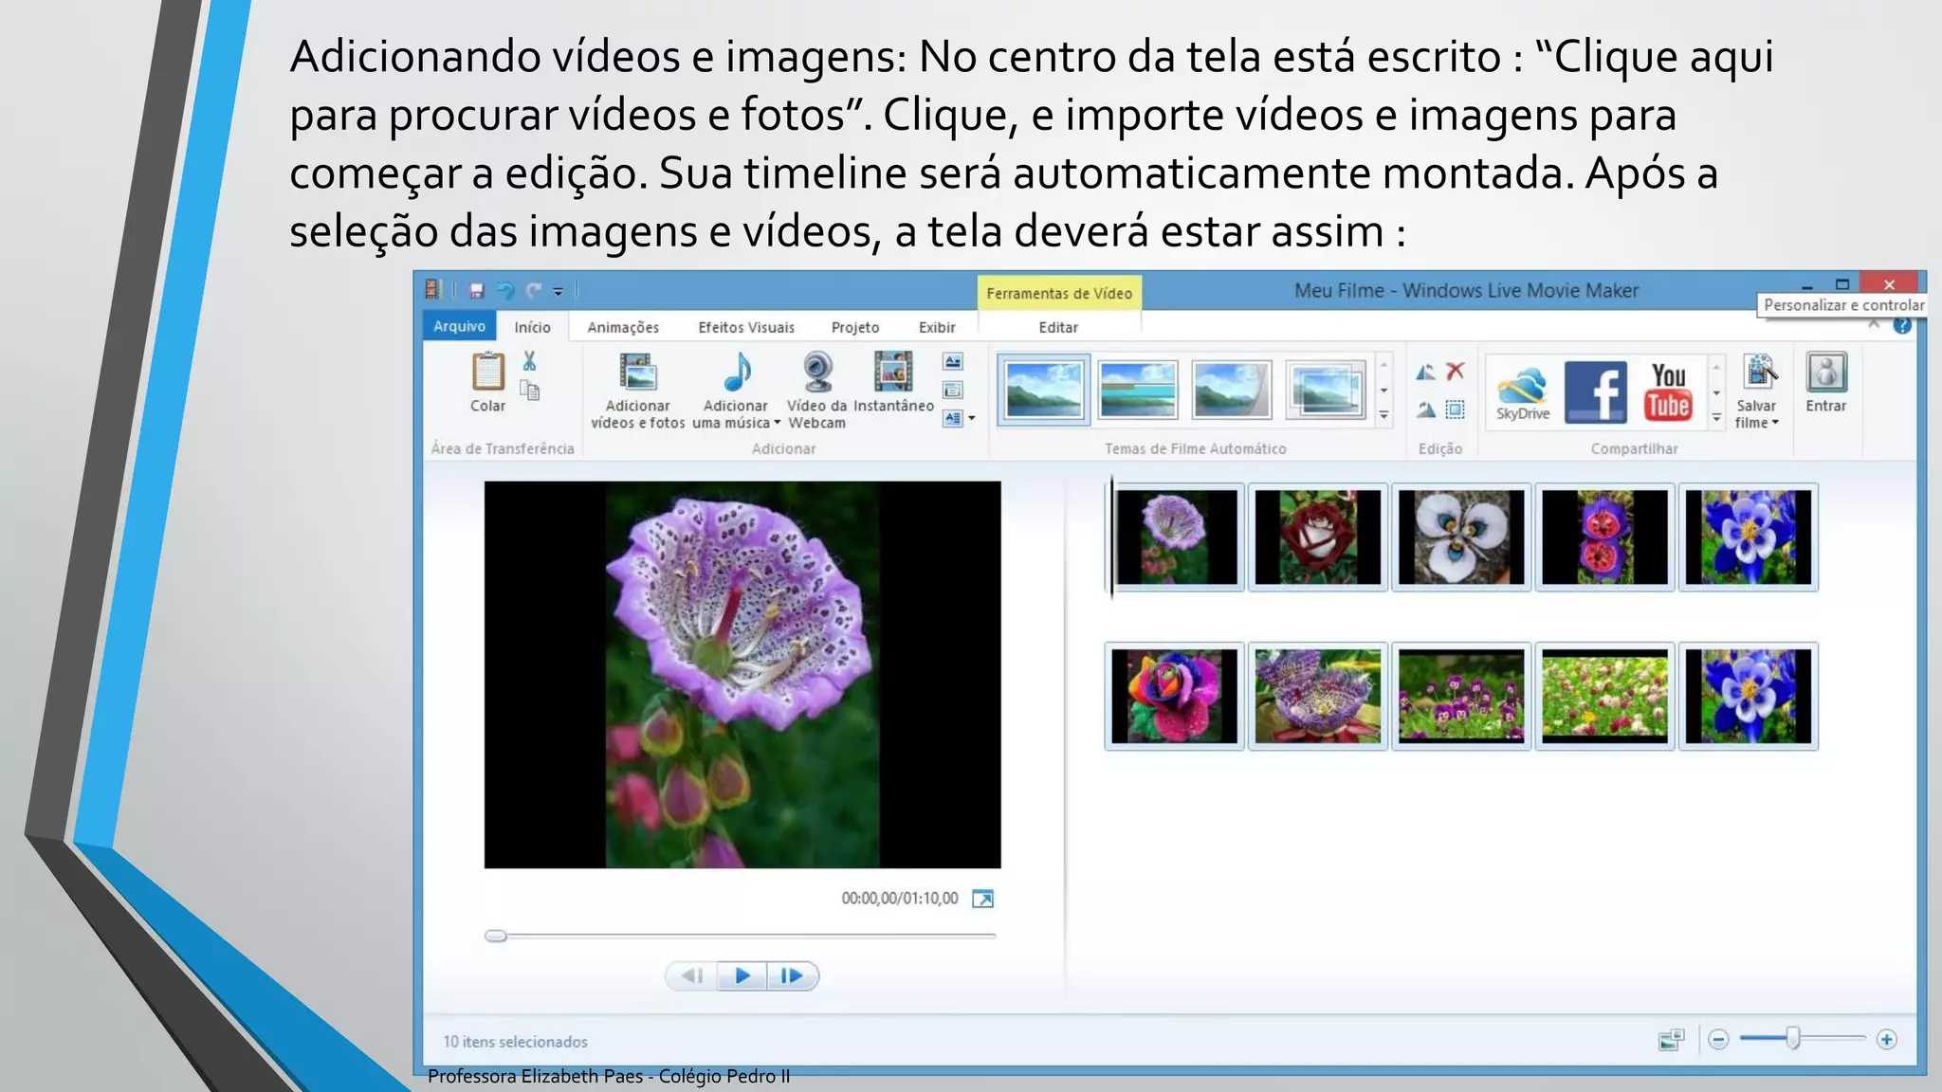This screenshot has height=1092, width=1942.
Task: Rotate left using the Edição icon
Action: [1425, 372]
